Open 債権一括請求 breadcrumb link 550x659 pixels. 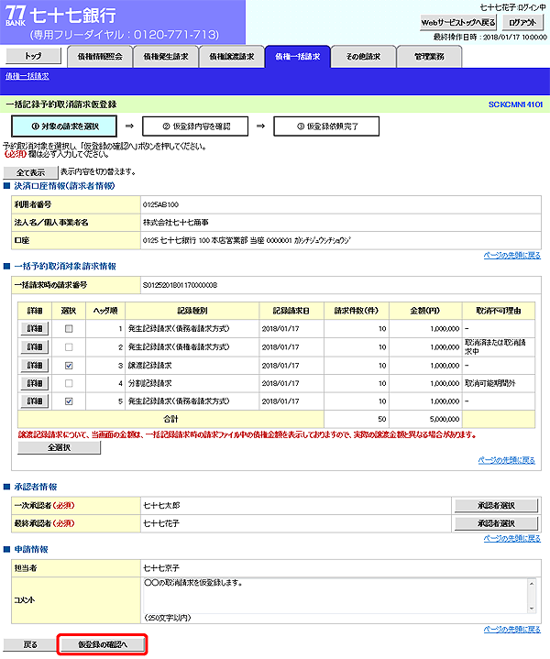point(27,76)
